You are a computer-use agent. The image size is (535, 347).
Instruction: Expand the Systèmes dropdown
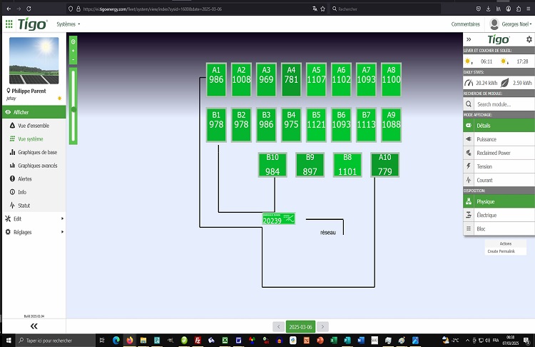[x=68, y=24]
